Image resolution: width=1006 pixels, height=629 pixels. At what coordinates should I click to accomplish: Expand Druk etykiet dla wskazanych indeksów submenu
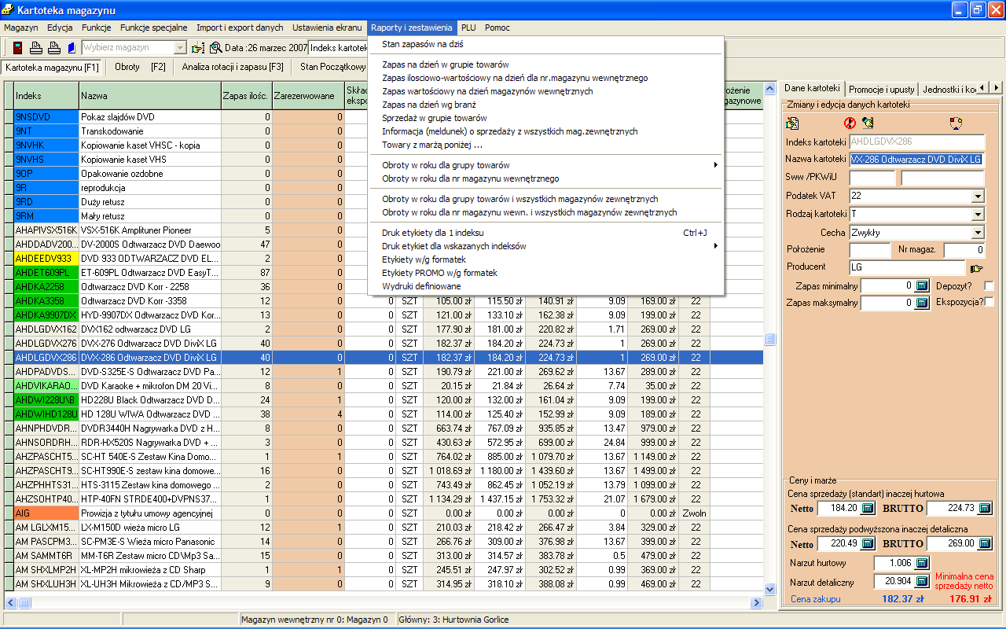click(x=546, y=246)
